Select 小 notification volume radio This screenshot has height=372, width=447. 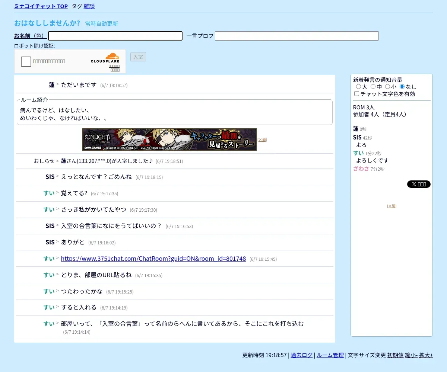pos(387,87)
